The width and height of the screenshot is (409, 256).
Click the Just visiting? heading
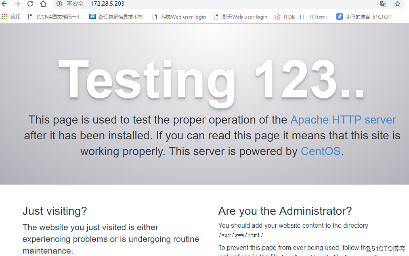55,211
